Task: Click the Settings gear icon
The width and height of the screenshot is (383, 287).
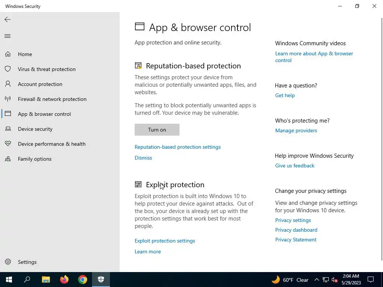Action: click(8, 262)
